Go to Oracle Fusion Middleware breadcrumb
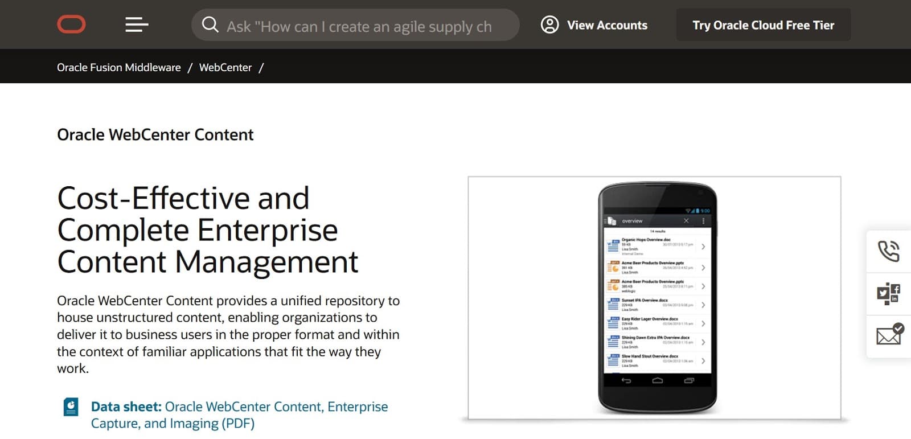911x439 pixels. tap(119, 67)
